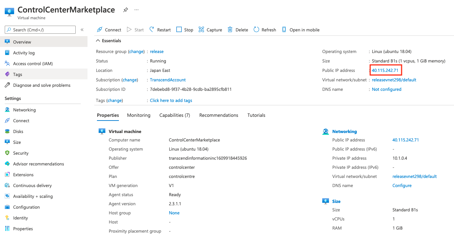The image size is (454, 236).
Task: Open Networking section public IP 40.115.242.71
Action: (406, 140)
